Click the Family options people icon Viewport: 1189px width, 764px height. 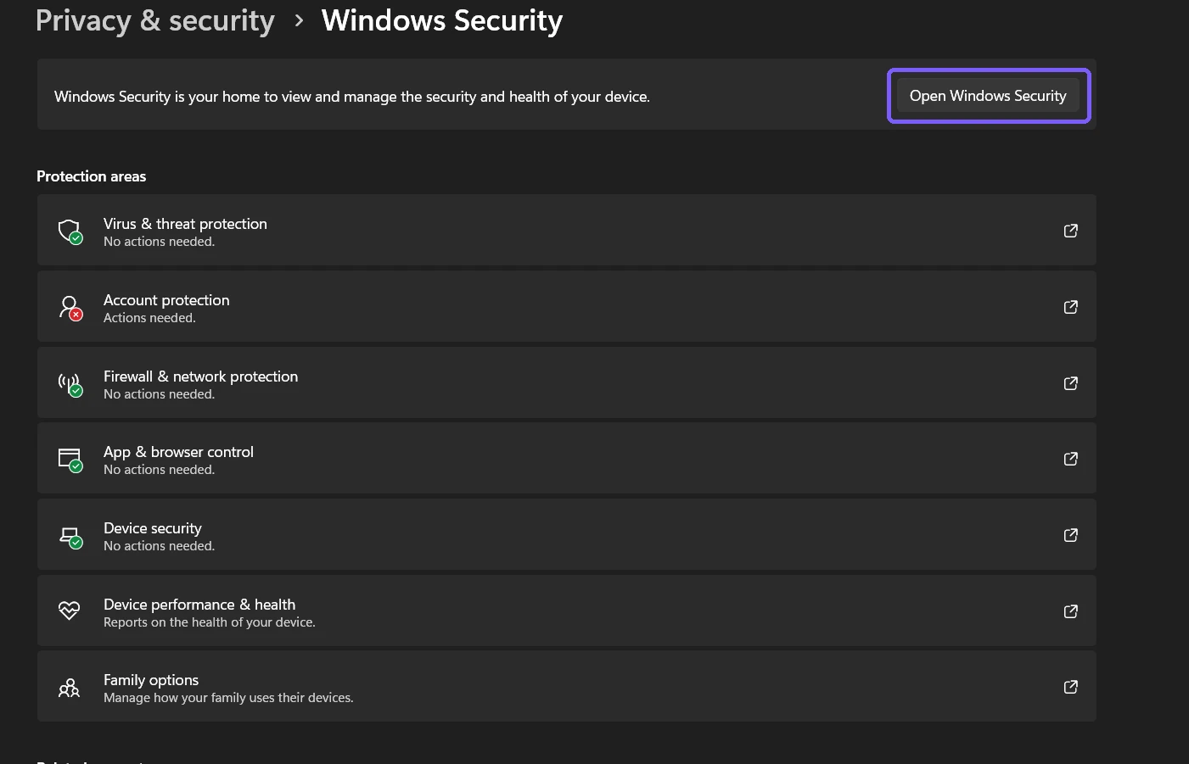point(69,687)
